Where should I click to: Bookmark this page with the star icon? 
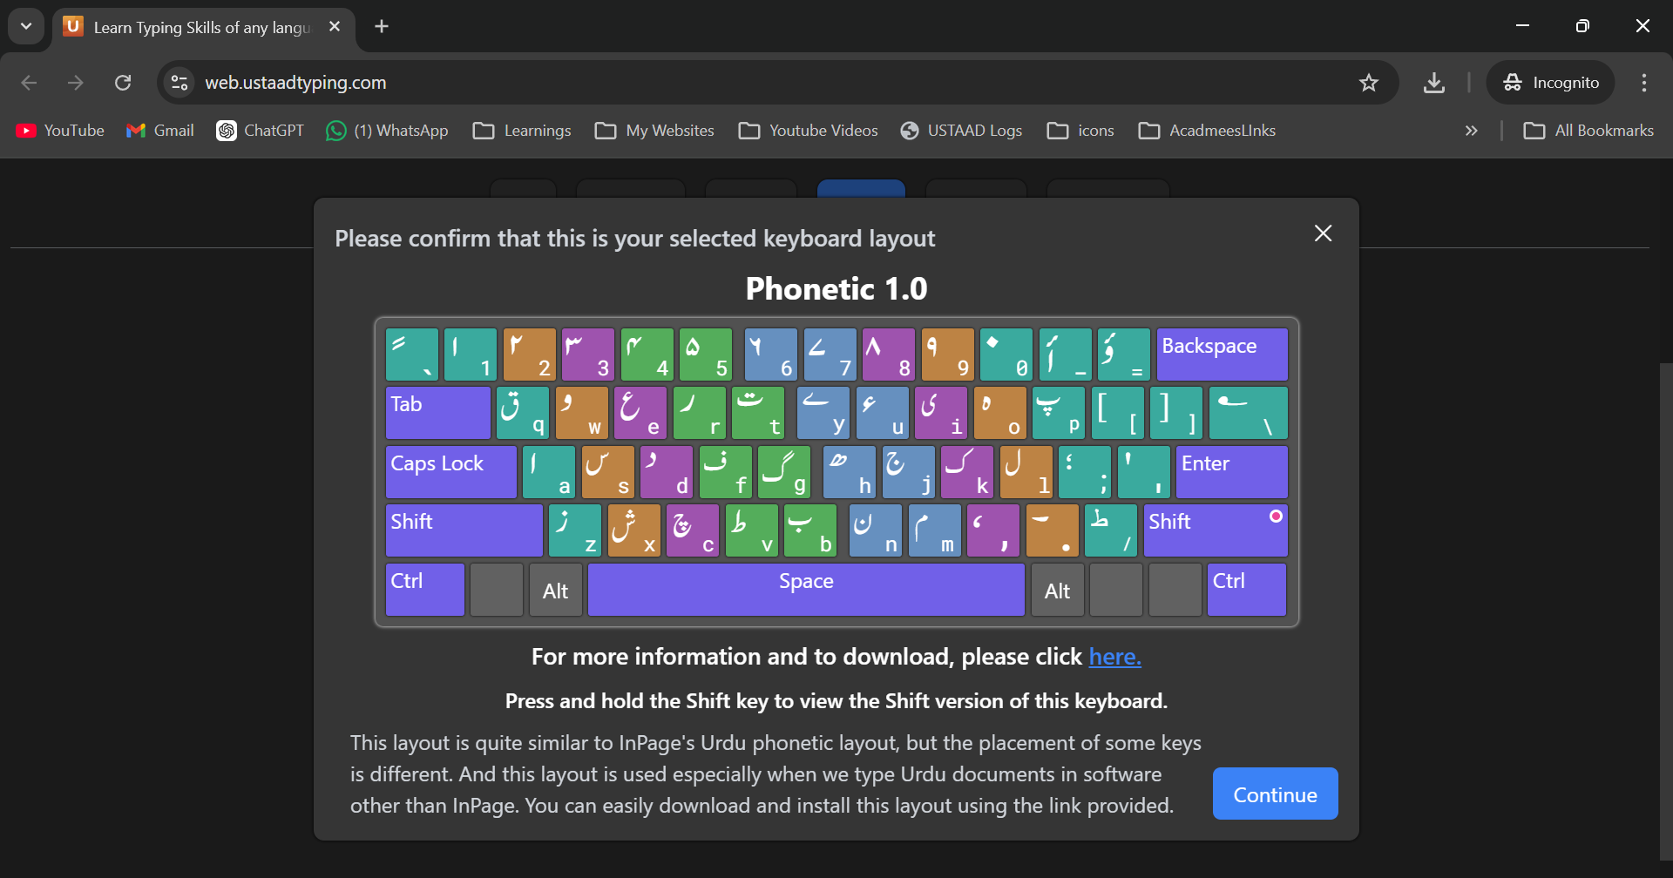(x=1369, y=83)
